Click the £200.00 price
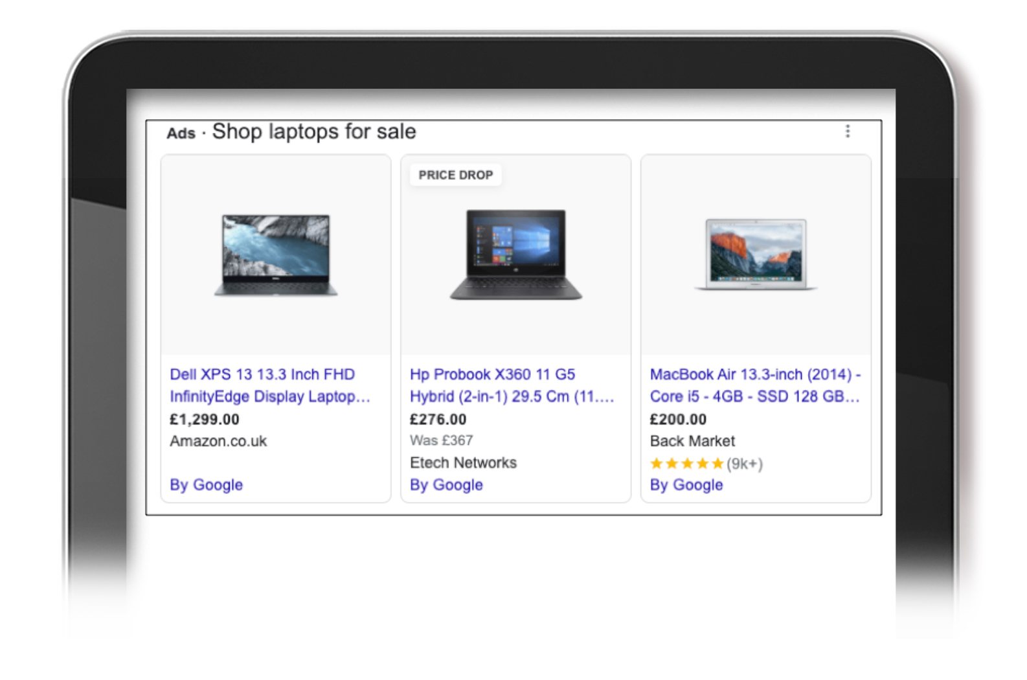Viewport: 1027px width, 680px height. tap(678, 419)
